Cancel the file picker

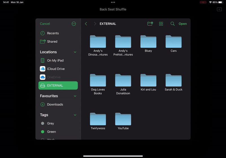[x=45, y=24]
